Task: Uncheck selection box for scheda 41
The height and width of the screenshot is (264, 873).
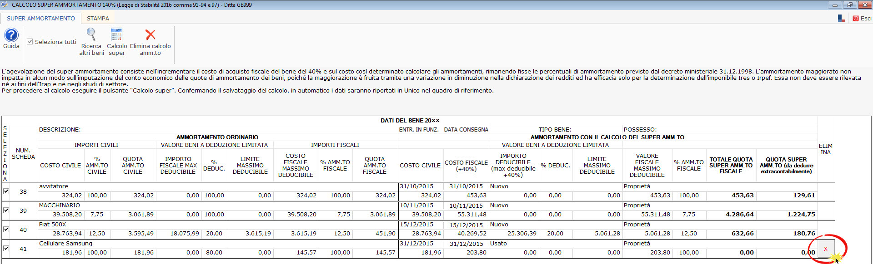Action: (x=5, y=249)
